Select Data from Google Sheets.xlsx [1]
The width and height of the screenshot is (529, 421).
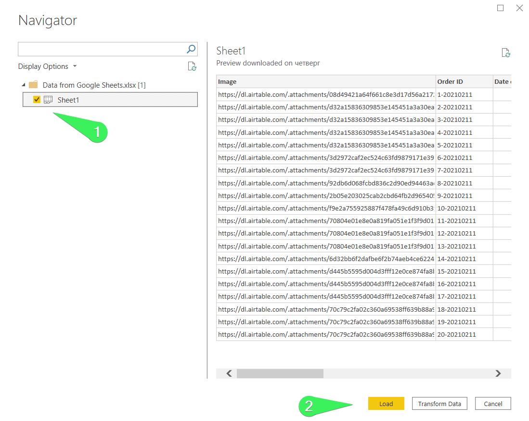point(94,85)
